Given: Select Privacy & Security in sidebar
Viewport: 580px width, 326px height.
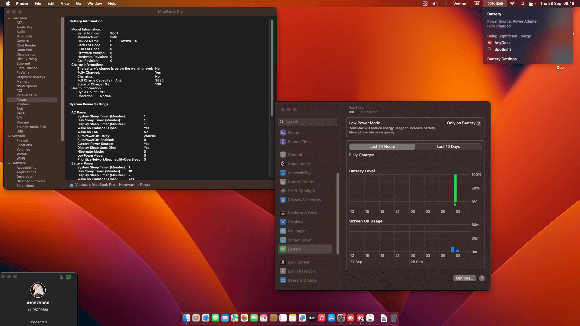Looking at the screenshot, I should click(304, 200).
